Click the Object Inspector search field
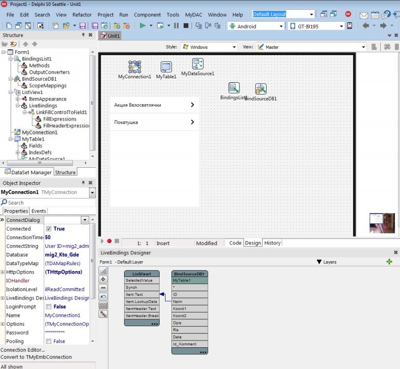 (48, 203)
